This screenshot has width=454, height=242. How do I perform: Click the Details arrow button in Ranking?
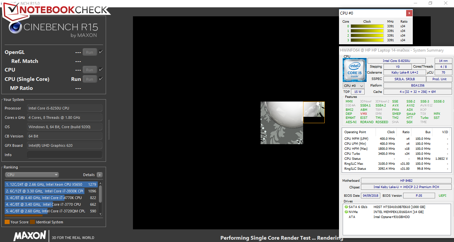[x=99, y=175]
